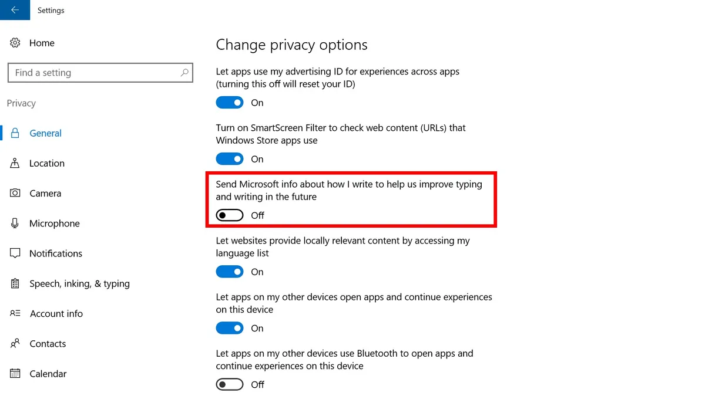Click the Location person icon
Viewport: 705px width, 396px height.
point(15,163)
